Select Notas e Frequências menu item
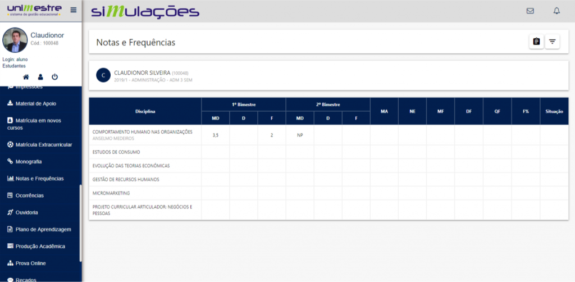The width and height of the screenshot is (575, 282). click(x=39, y=179)
